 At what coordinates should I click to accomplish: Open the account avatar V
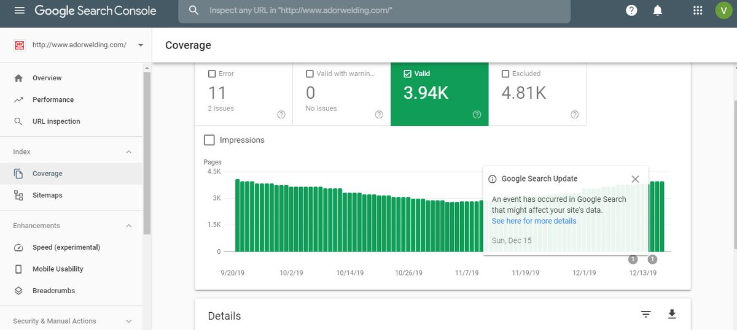pyautogui.click(x=723, y=10)
